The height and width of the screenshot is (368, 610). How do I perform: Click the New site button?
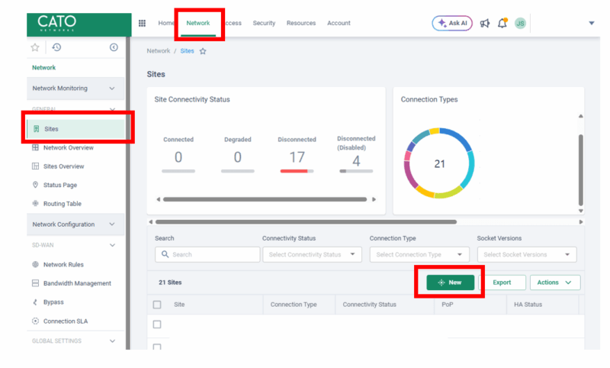pyautogui.click(x=450, y=282)
